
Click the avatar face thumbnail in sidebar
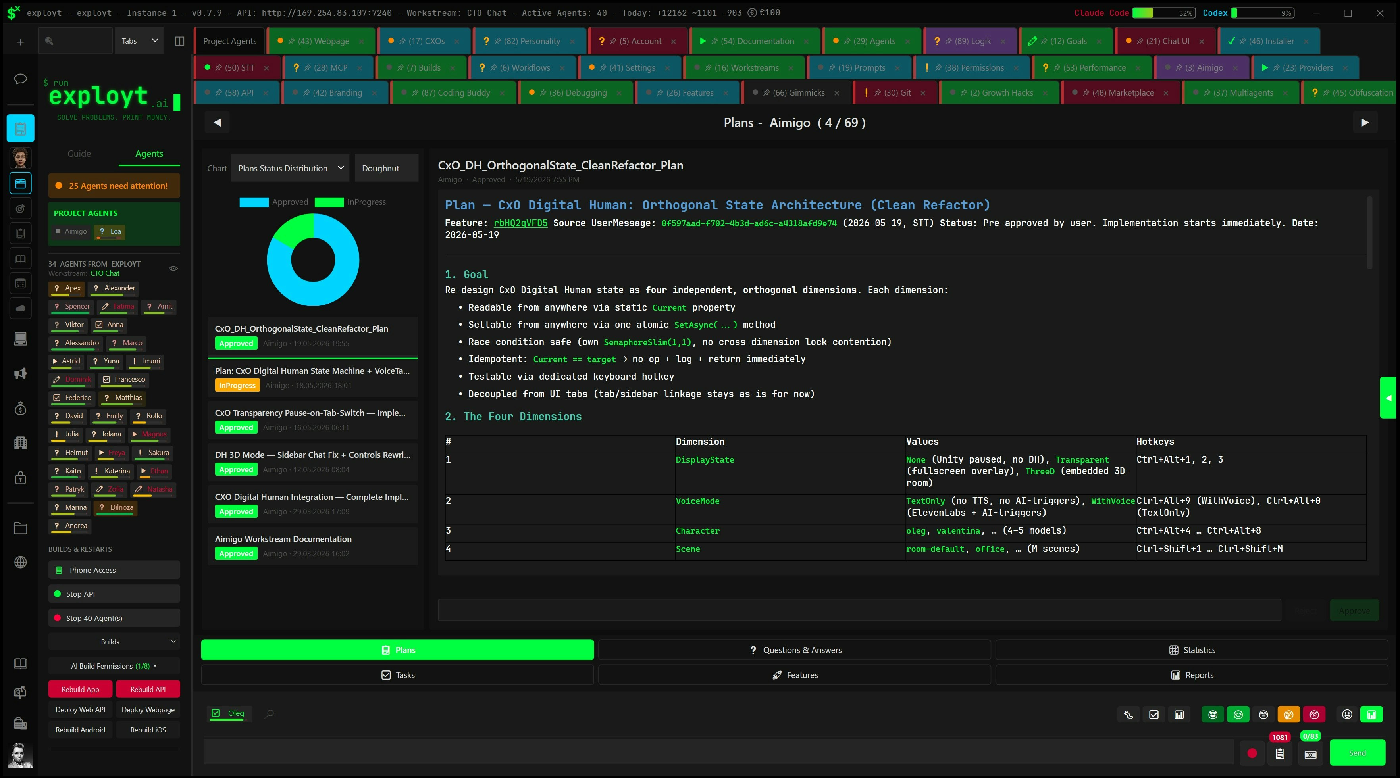coord(20,158)
